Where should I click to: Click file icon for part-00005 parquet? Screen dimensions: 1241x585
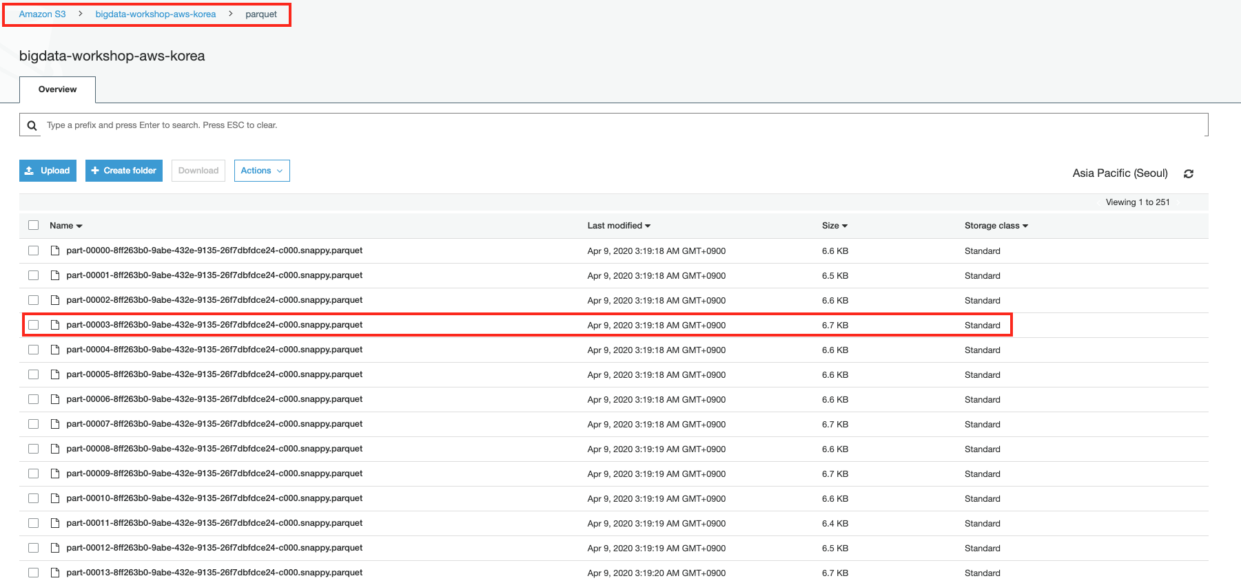click(55, 374)
